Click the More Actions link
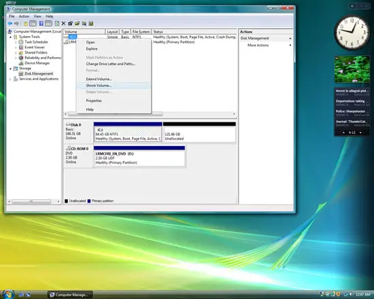This screenshot has width=374, height=299. [258, 45]
